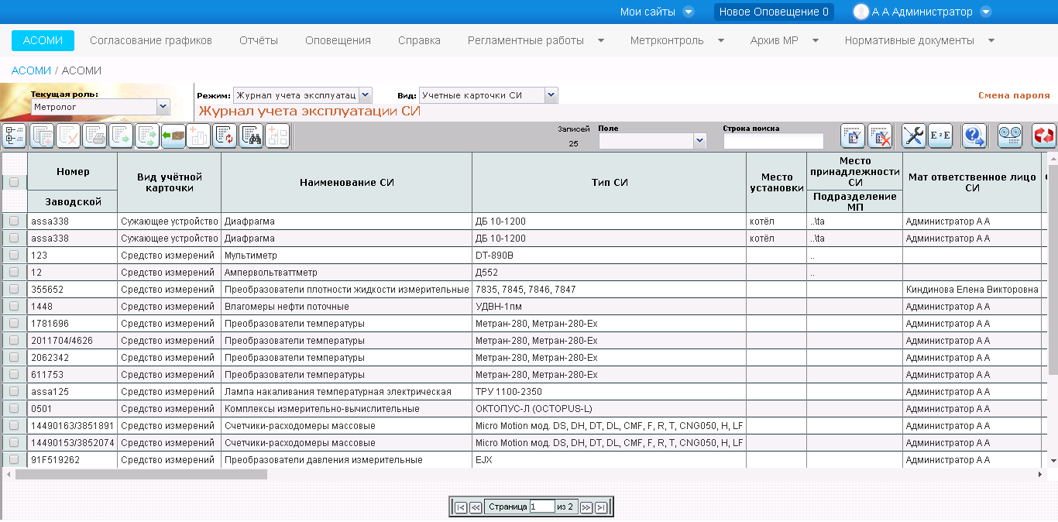This screenshot has height=522, width=1058.
Task: Click the Строка поиска input field
Action: pos(773,141)
